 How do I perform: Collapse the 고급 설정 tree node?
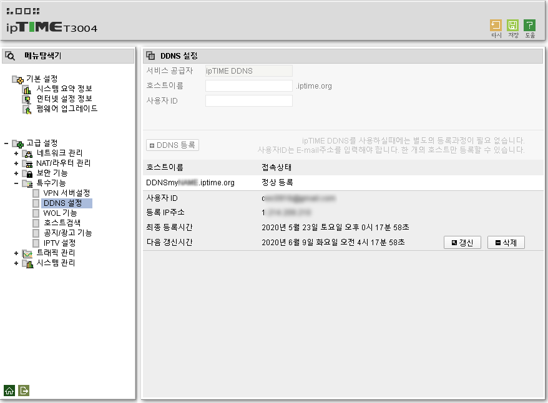(x=6, y=143)
